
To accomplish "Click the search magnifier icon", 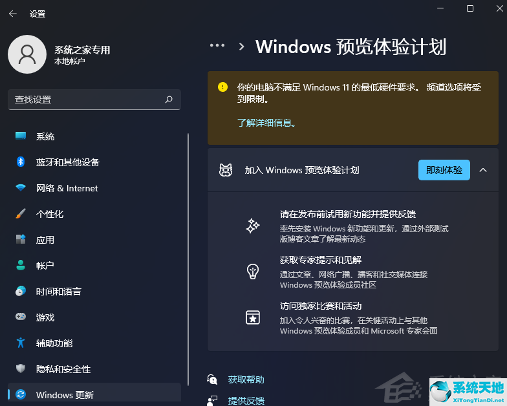I will point(169,100).
